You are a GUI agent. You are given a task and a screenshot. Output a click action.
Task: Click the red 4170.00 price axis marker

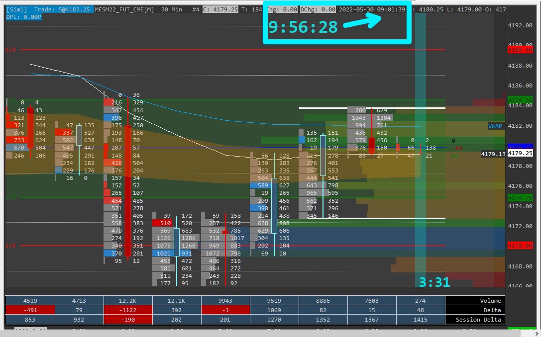[x=520, y=246]
